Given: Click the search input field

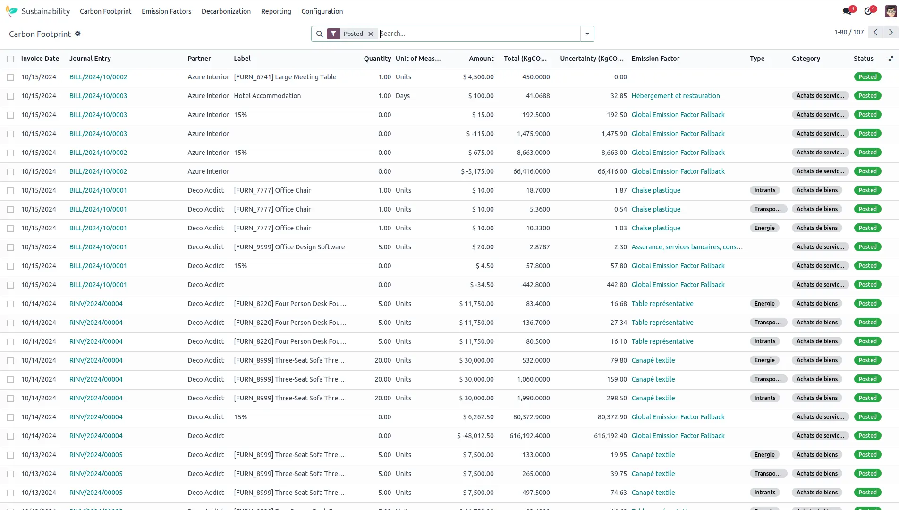Looking at the screenshot, I should click(x=479, y=34).
